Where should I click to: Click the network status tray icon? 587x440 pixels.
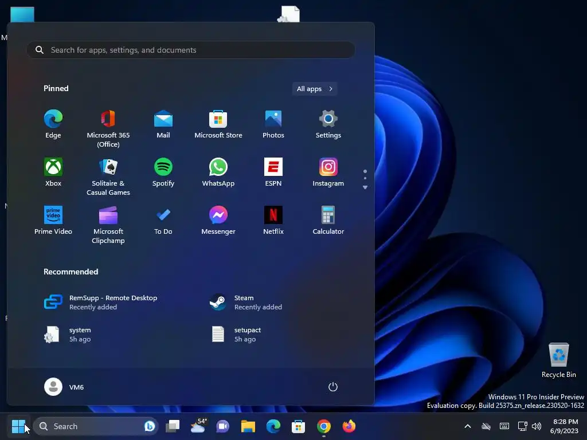pos(523,426)
